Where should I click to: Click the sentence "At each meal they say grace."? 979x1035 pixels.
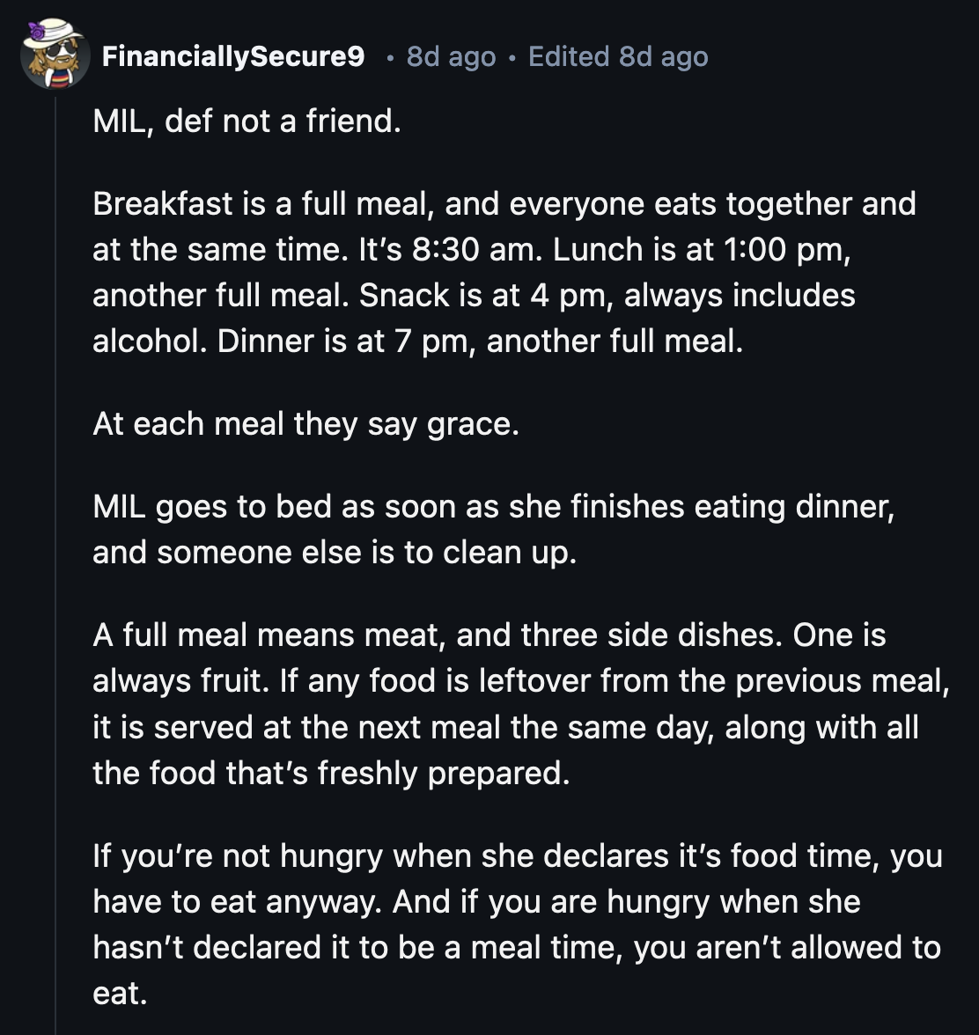coord(305,424)
